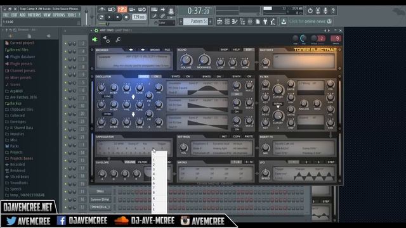Viewport: 406px width, 228px height.
Task: Open the playlist view icon
Action: (219, 22)
